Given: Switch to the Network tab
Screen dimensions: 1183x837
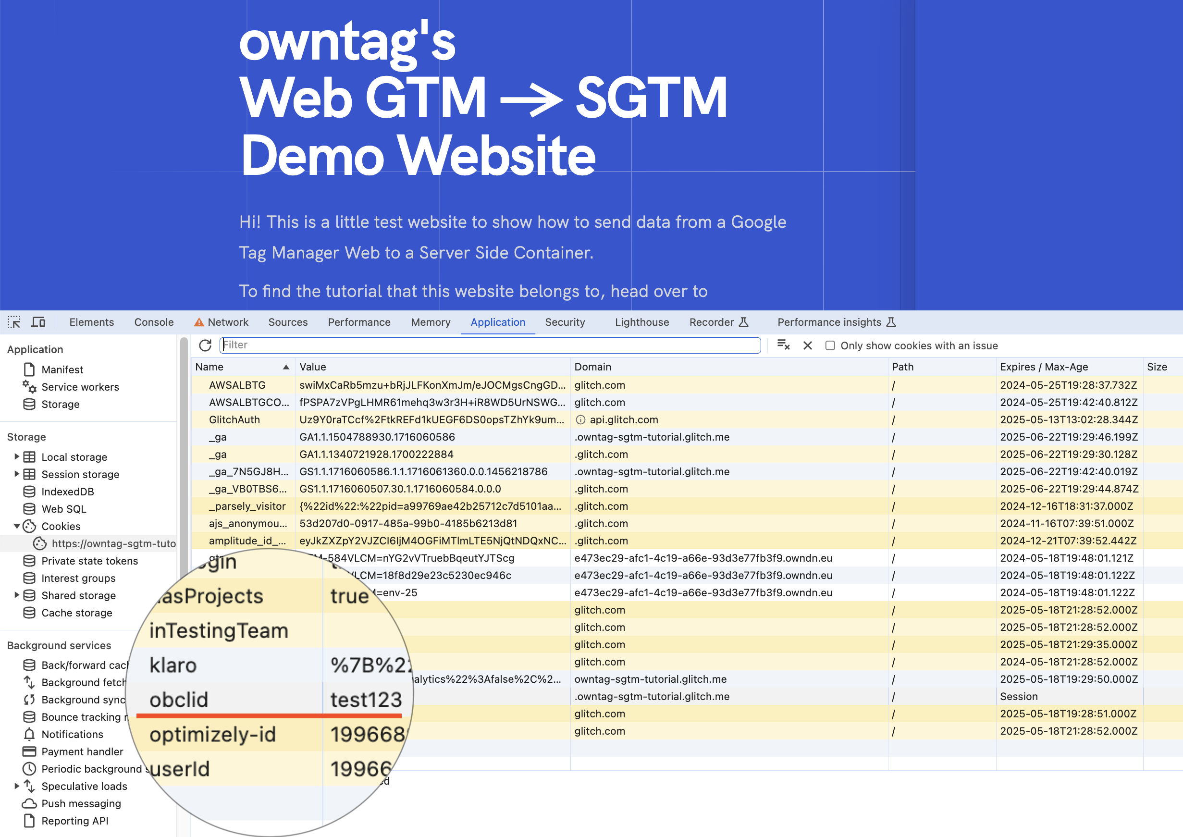Looking at the screenshot, I should [x=227, y=322].
